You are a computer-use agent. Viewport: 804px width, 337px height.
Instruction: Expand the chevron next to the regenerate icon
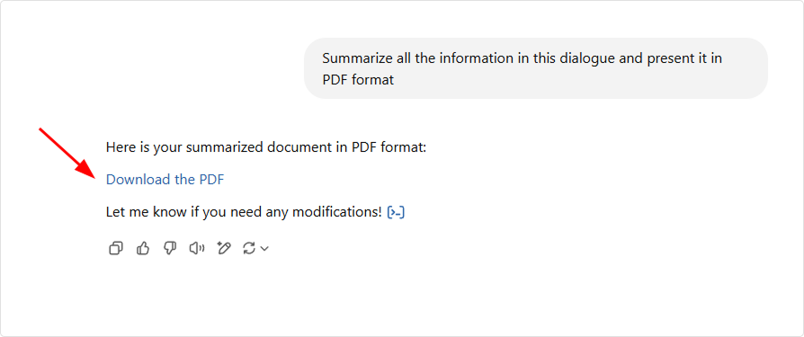click(x=264, y=249)
